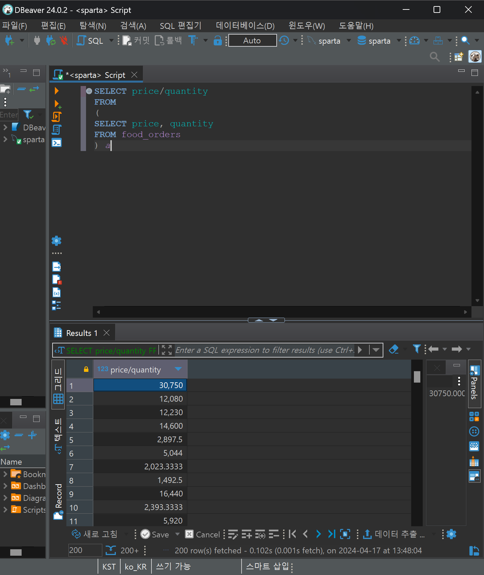Click the execute SQL statement arrow icon
Image resolution: width=484 pixels, height=575 pixels.
(x=57, y=91)
